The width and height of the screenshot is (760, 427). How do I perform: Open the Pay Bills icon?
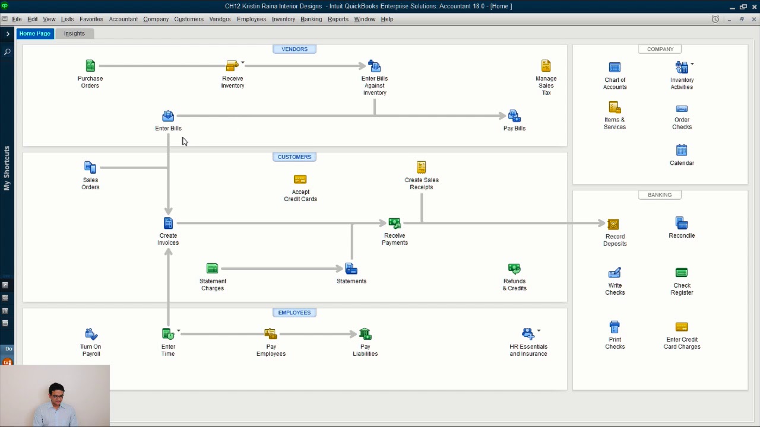[x=514, y=116]
